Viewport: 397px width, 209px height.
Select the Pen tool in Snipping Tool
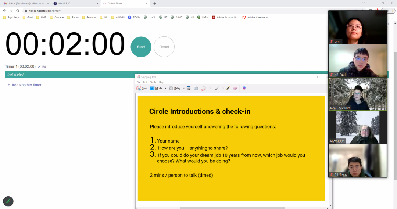[x=217, y=88]
